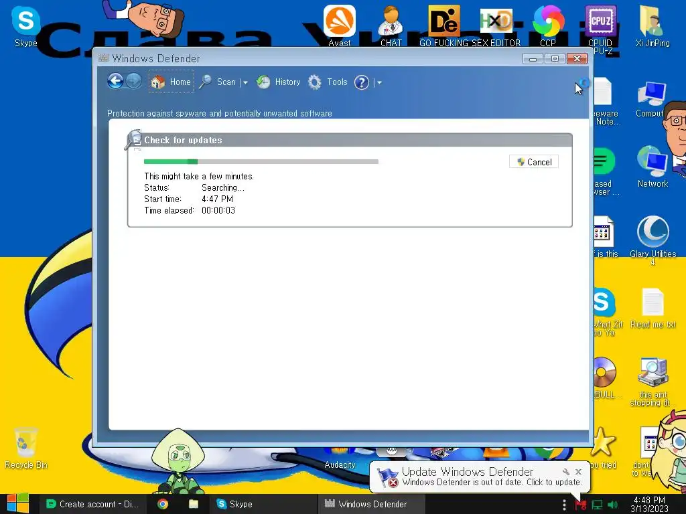Open Chrome from the taskbar
686x514 pixels.
[163, 504]
